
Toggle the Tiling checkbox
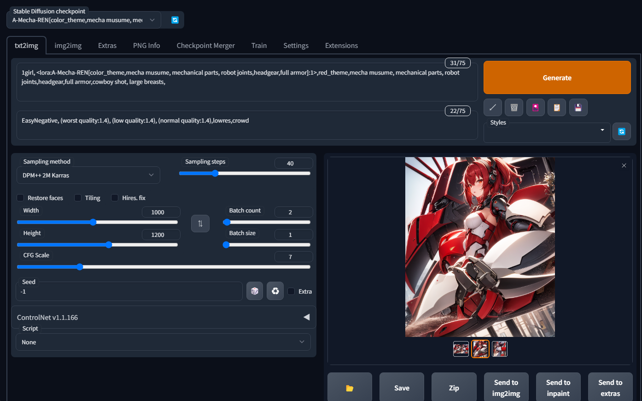pos(78,198)
